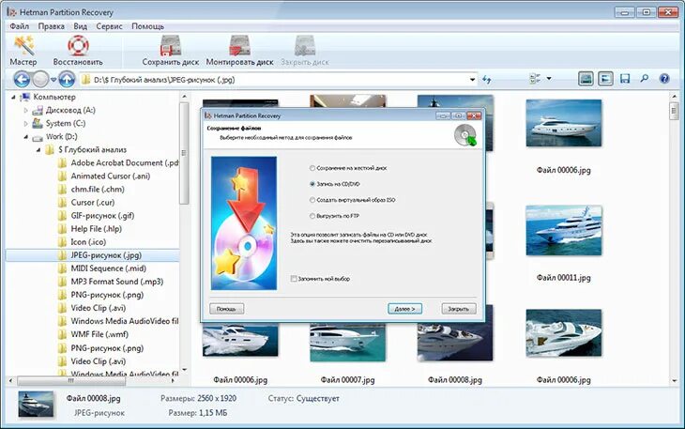
Task: Select the System (C:) drive icon
Action: (38, 123)
